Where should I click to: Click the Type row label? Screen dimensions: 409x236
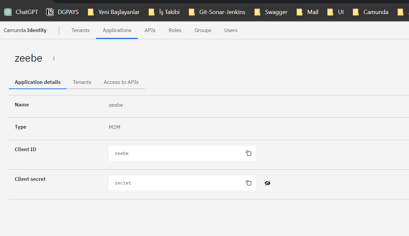[21, 127]
